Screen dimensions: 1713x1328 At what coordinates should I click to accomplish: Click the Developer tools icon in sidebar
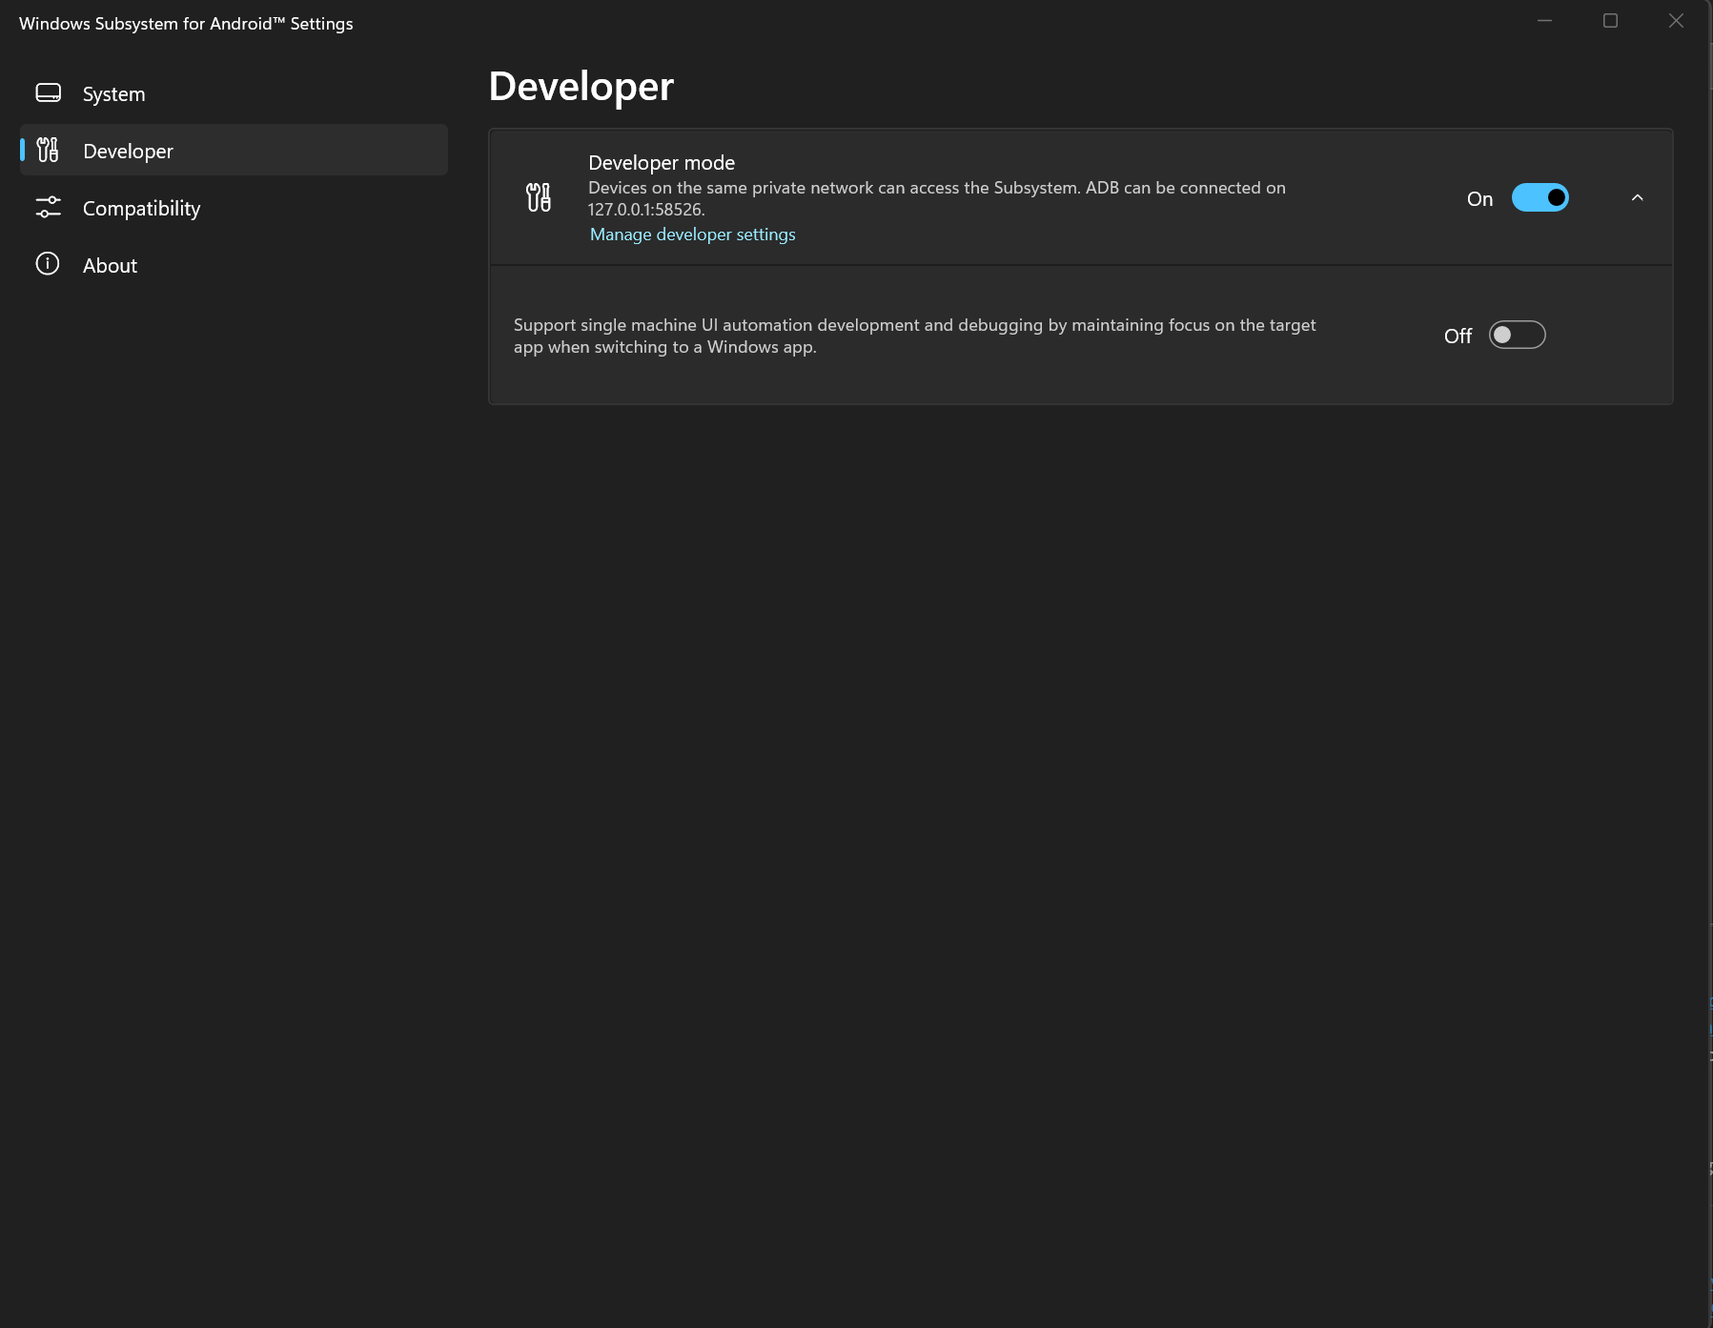click(x=48, y=150)
